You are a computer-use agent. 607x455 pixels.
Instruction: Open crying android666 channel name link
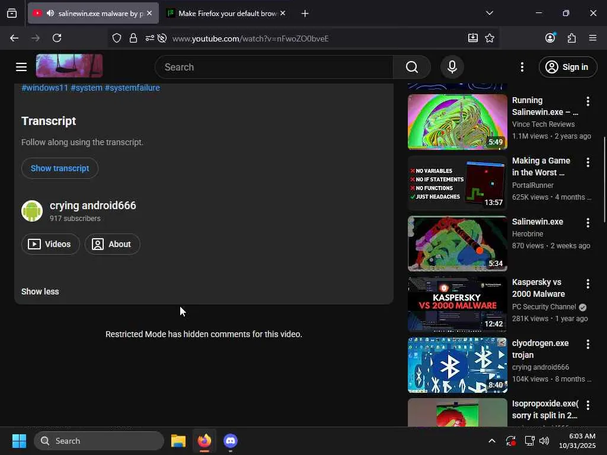[93, 206]
